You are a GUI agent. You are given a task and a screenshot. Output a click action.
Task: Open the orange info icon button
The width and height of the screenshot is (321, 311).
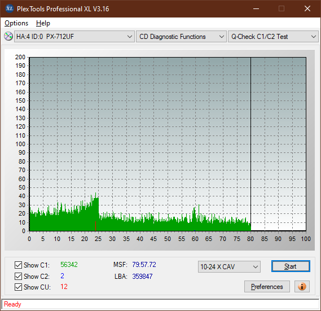[x=302, y=286]
